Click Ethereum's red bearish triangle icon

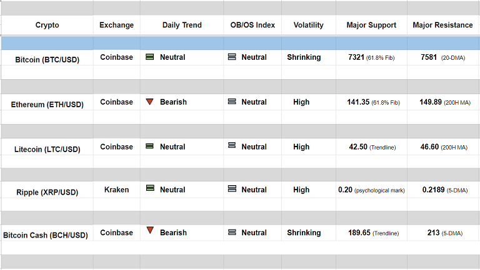pos(150,102)
